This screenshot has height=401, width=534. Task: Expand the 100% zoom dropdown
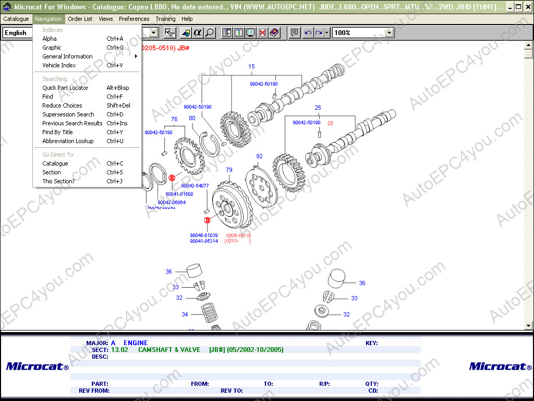point(389,33)
